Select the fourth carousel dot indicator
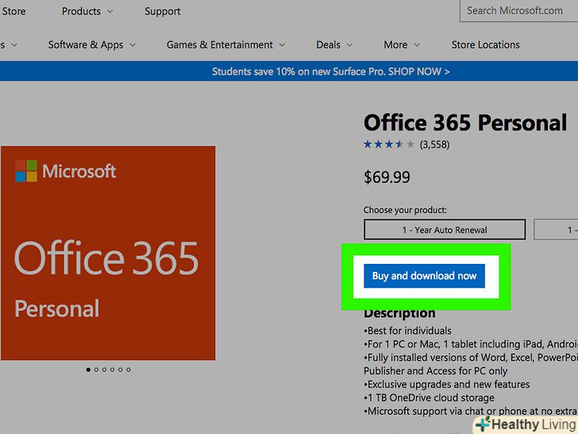578x434 pixels. [113, 370]
